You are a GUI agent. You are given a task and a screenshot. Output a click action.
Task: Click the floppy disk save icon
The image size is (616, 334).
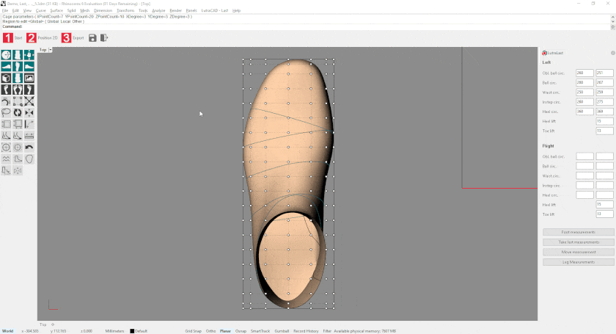coord(92,37)
